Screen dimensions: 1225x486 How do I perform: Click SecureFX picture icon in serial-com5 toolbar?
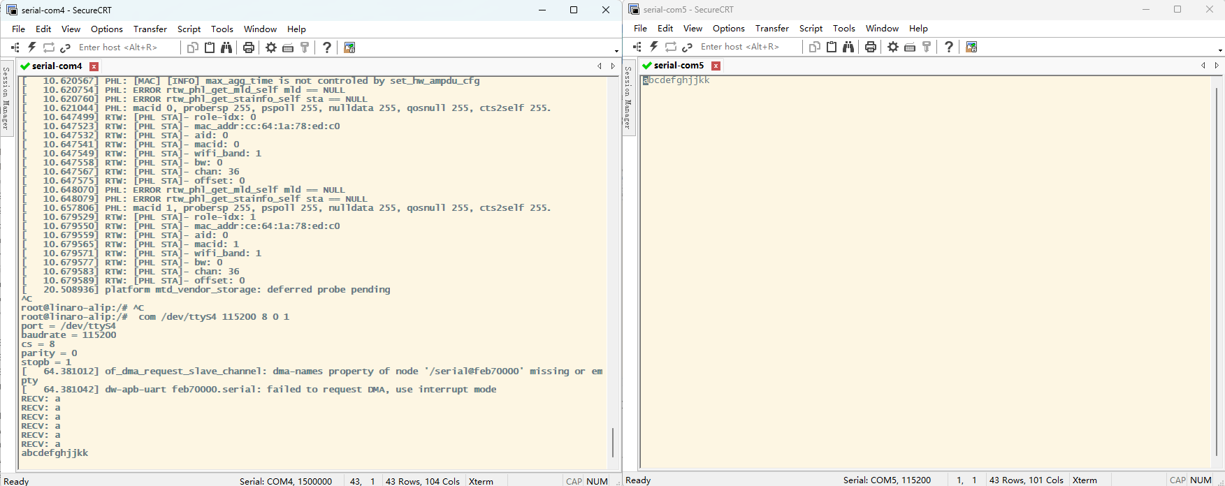click(x=971, y=47)
